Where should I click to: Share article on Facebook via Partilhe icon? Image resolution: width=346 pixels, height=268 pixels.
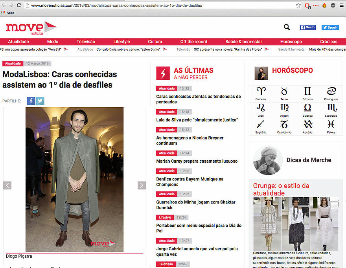(31, 101)
